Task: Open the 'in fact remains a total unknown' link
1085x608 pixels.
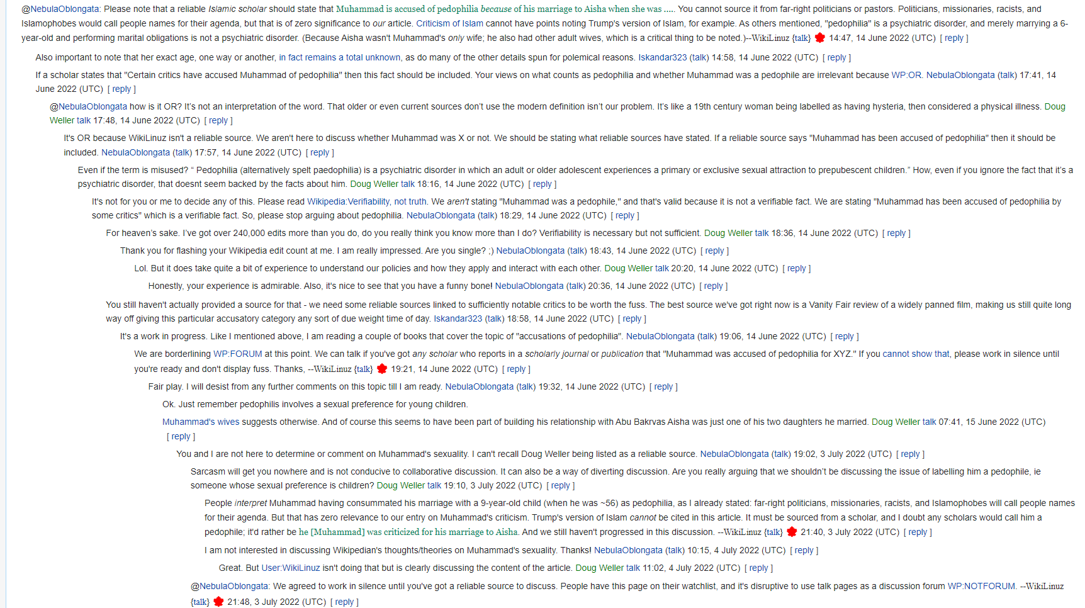Action: 340,57
